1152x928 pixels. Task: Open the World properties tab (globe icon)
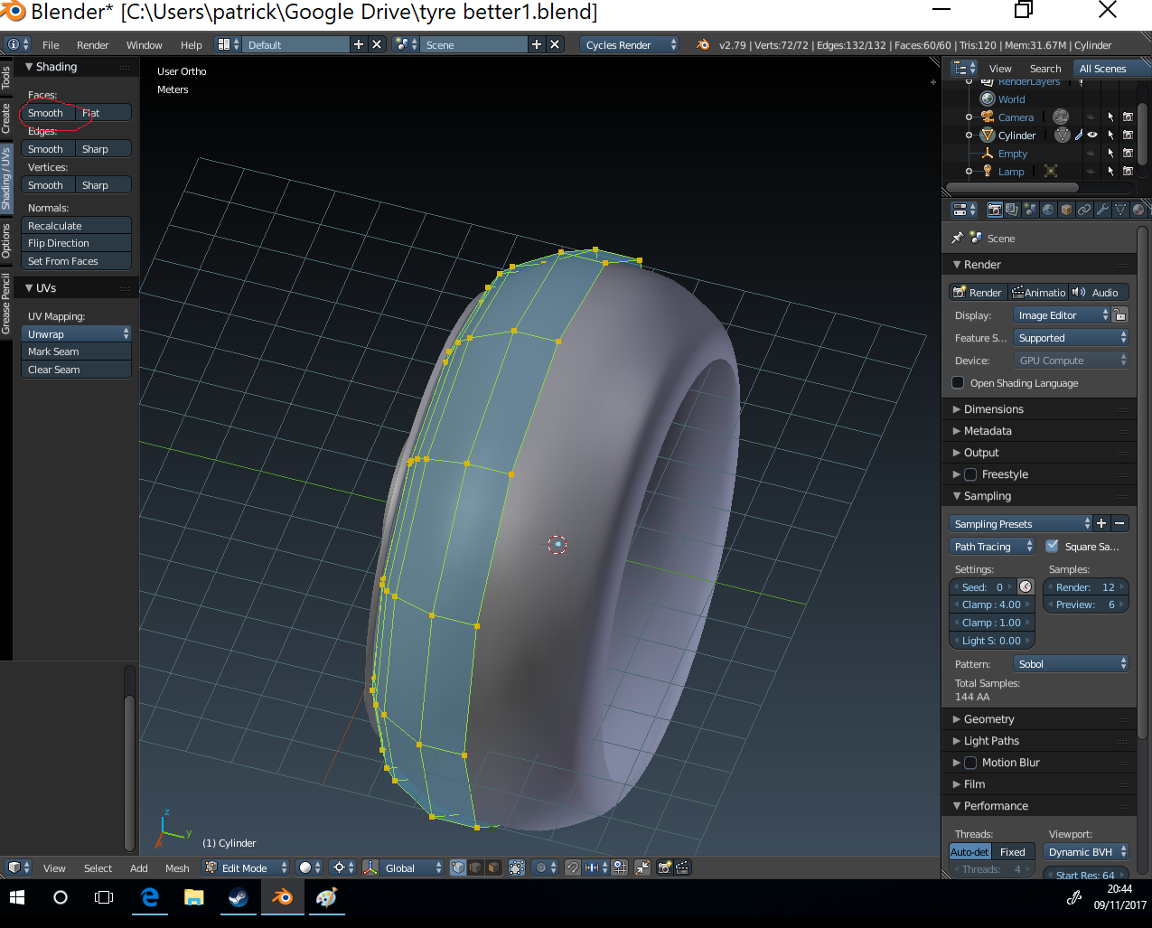(x=1048, y=210)
